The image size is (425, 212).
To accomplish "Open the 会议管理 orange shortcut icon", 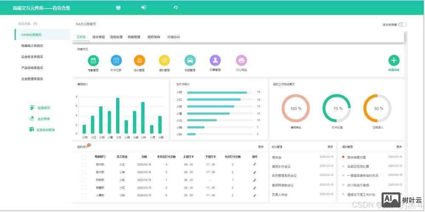I will [139, 61].
